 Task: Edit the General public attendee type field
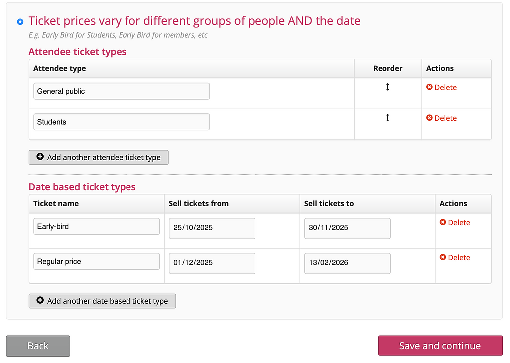pyautogui.click(x=122, y=91)
